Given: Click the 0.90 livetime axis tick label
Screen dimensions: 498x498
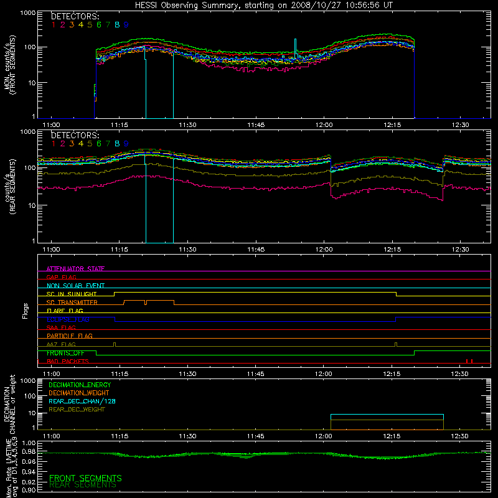Looking at the screenshot, I should (29, 490).
